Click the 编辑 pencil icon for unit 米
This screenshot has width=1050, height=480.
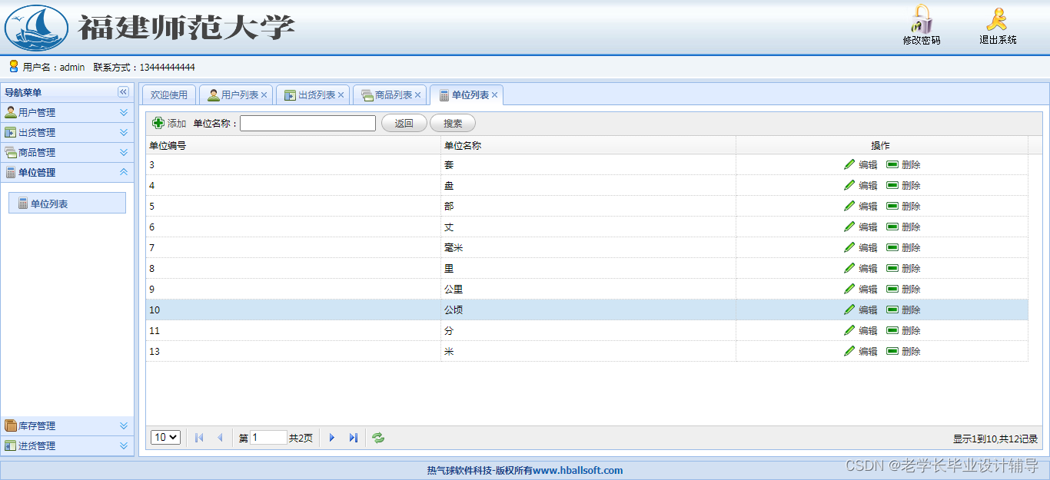849,351
